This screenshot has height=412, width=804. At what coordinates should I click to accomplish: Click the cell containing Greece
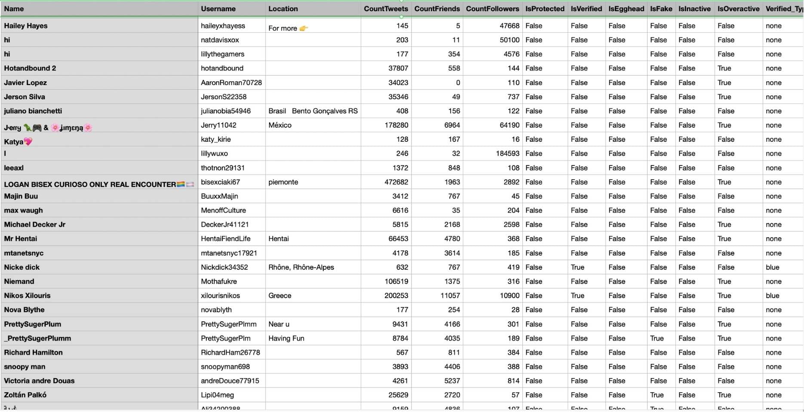(x=279, y=296)
